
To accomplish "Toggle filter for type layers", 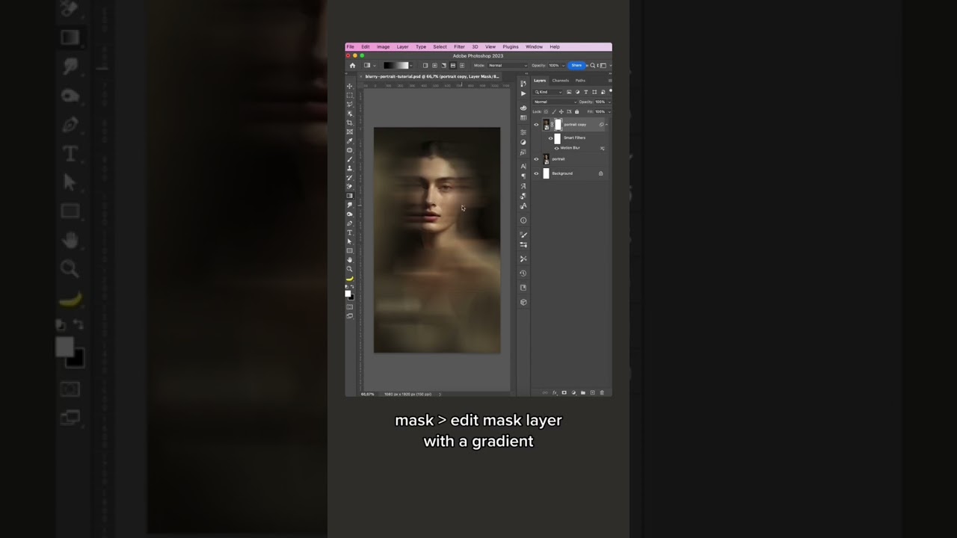I will tap(585, 92).
